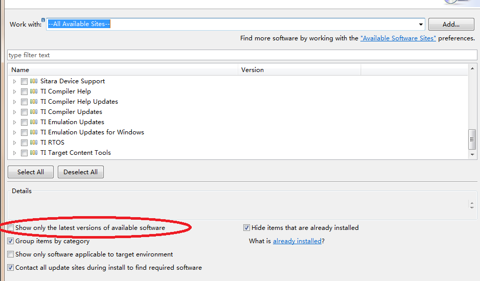
Task: Open the Available Software Sites link
Action: pyautogui.click(x=398, y=38)
